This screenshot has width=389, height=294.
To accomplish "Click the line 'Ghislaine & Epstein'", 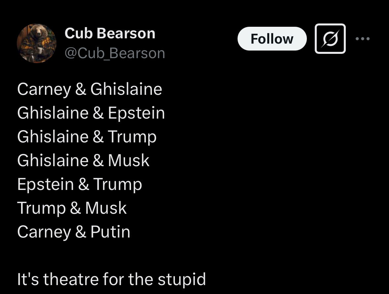I will [x=91, y=113].
